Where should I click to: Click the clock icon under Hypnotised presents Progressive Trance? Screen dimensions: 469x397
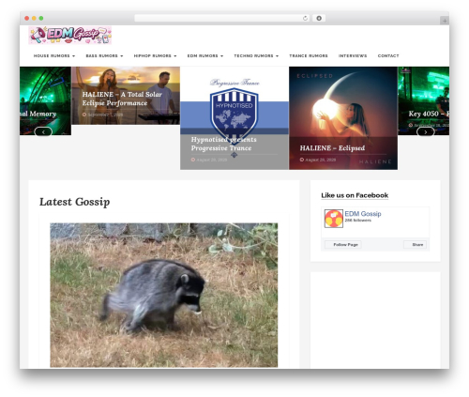[x=193, y=160]
